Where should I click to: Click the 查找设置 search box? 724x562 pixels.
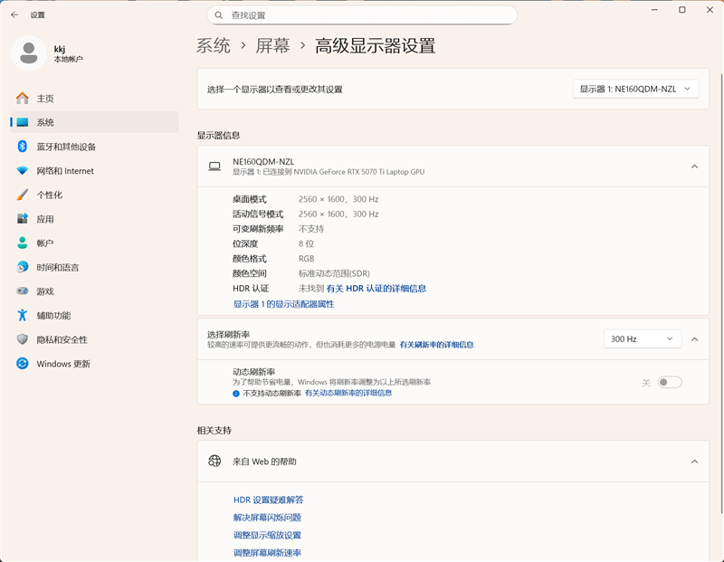362,15
